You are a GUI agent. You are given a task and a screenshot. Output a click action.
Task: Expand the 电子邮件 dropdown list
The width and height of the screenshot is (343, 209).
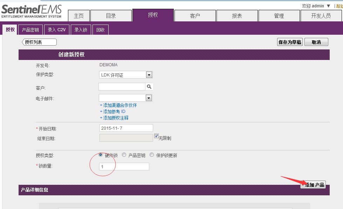tap(149, 98)
